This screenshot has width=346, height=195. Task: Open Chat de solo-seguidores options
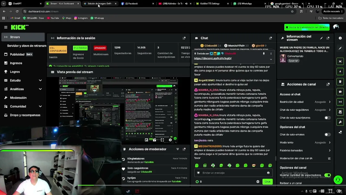[305, 110]
